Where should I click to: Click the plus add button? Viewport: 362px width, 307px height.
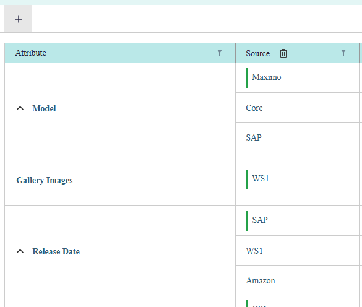(x=18, y=19)
